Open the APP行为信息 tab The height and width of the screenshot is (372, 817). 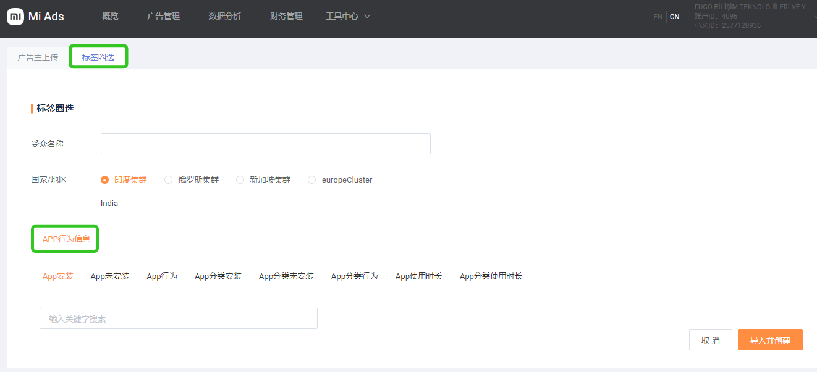66,239
